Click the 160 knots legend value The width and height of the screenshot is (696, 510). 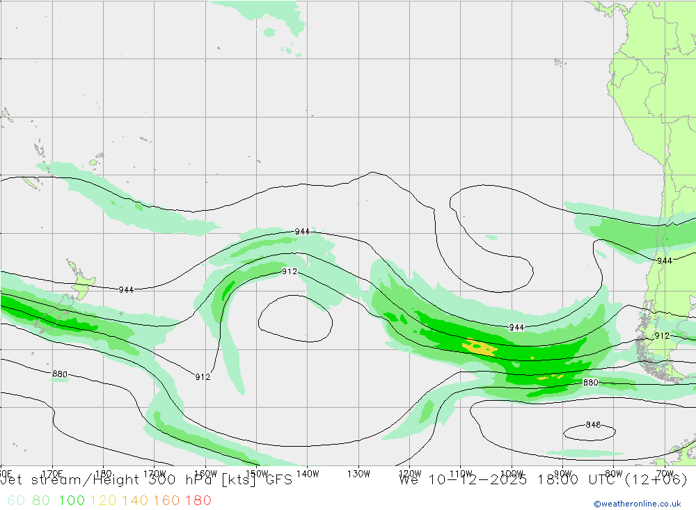[x=166, y=500]
